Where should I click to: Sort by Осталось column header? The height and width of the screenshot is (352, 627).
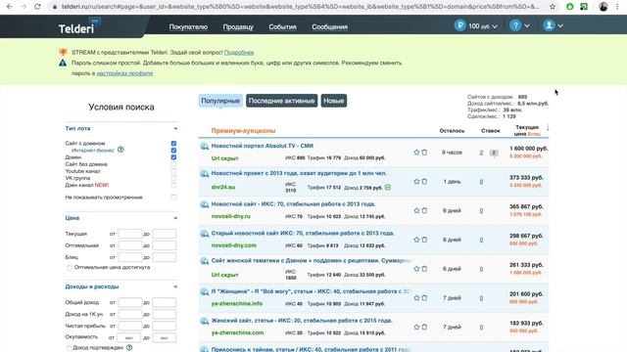tap(452, 130)
